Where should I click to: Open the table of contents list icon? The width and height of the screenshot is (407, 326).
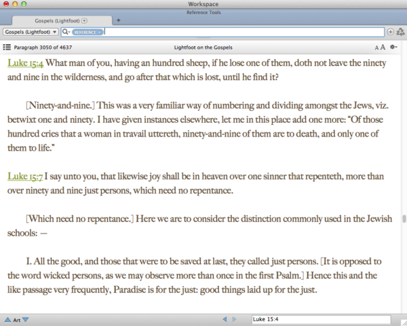pyautogui.click(x=7, y=47)
